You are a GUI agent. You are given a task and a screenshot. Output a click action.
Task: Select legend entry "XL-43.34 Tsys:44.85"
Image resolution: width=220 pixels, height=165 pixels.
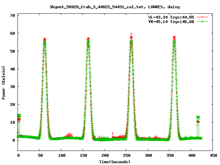tap(171, 17)
